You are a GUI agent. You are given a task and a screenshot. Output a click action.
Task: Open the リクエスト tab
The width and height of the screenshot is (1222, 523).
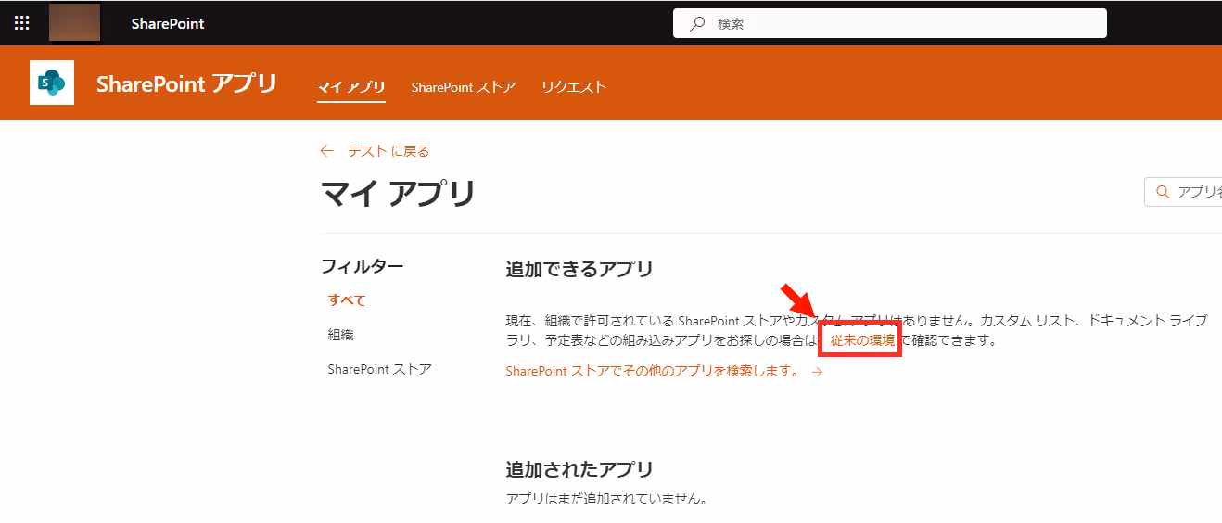click(x=574, y=87)
